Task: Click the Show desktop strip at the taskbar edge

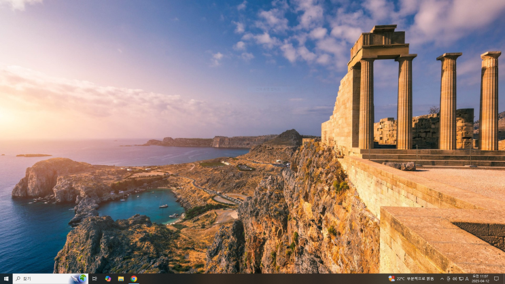Action: click(504, 279)
